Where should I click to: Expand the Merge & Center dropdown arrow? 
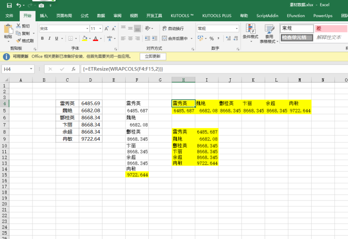click(x=191, y=38)
